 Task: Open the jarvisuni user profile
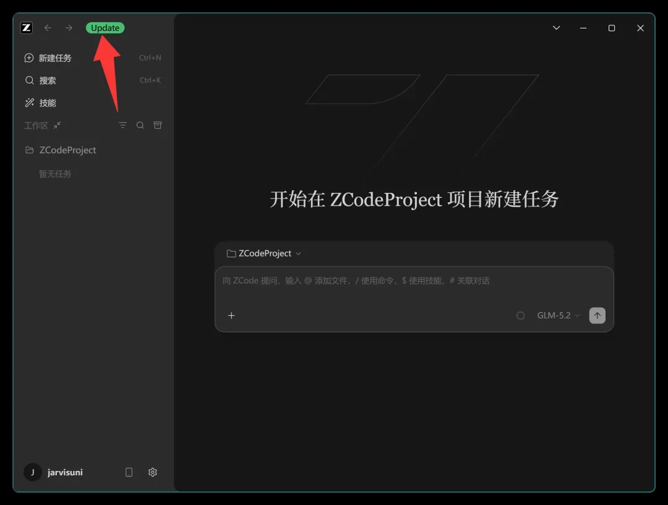pos(54,472)
